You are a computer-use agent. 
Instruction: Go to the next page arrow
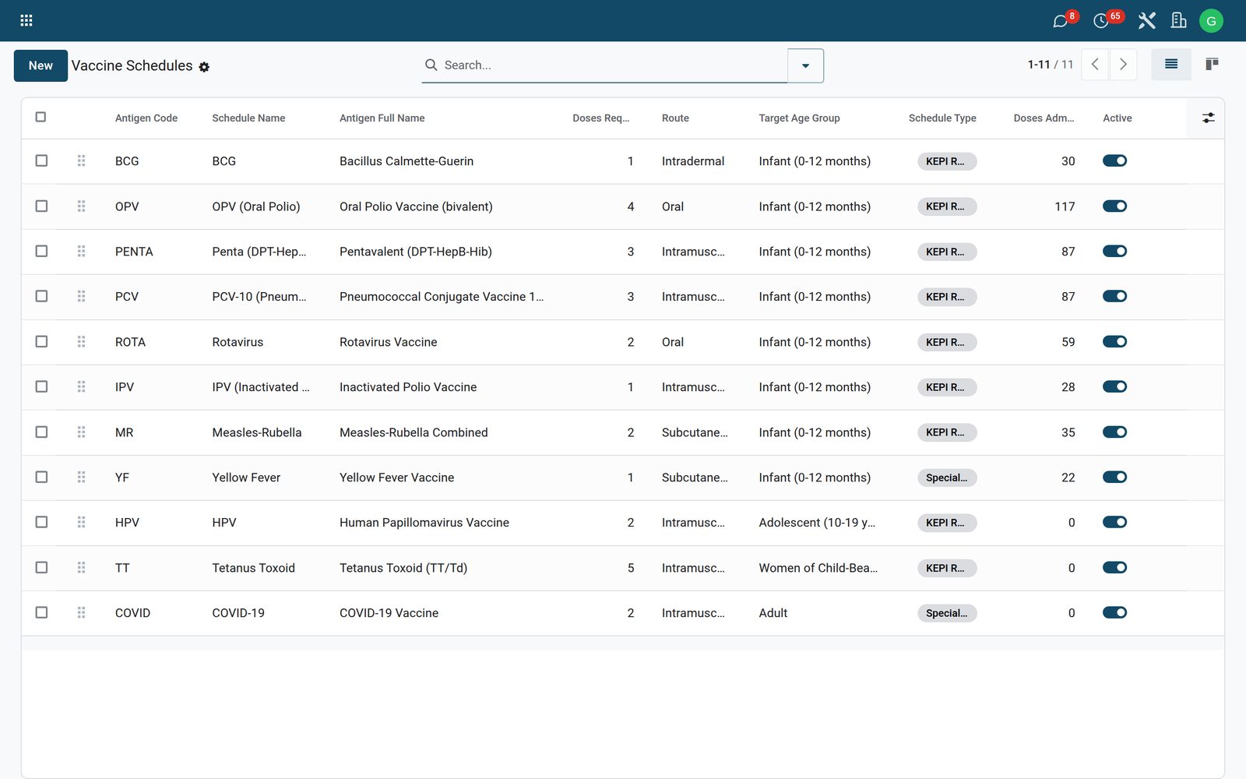pyautogui.click(x=1123, y=65)
